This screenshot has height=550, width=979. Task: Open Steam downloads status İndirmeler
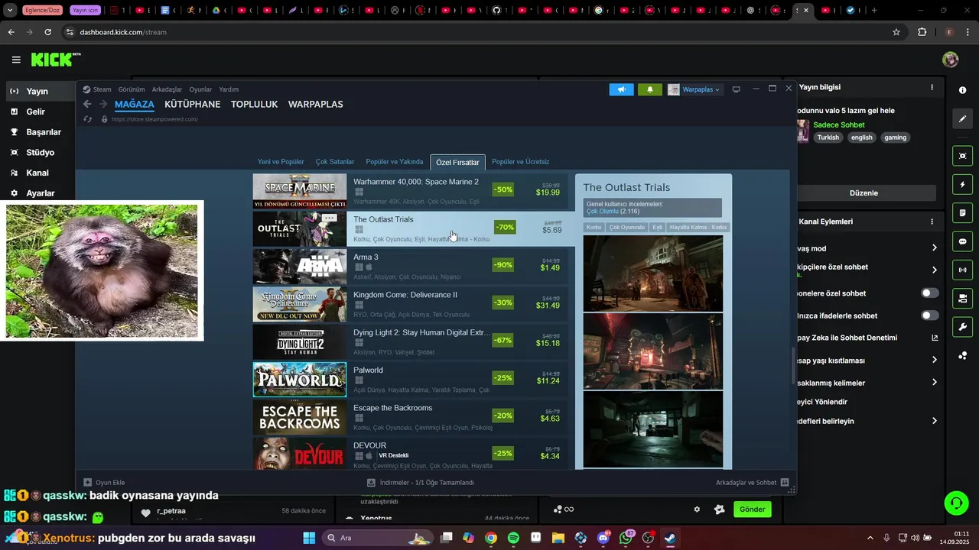point(421,483)
